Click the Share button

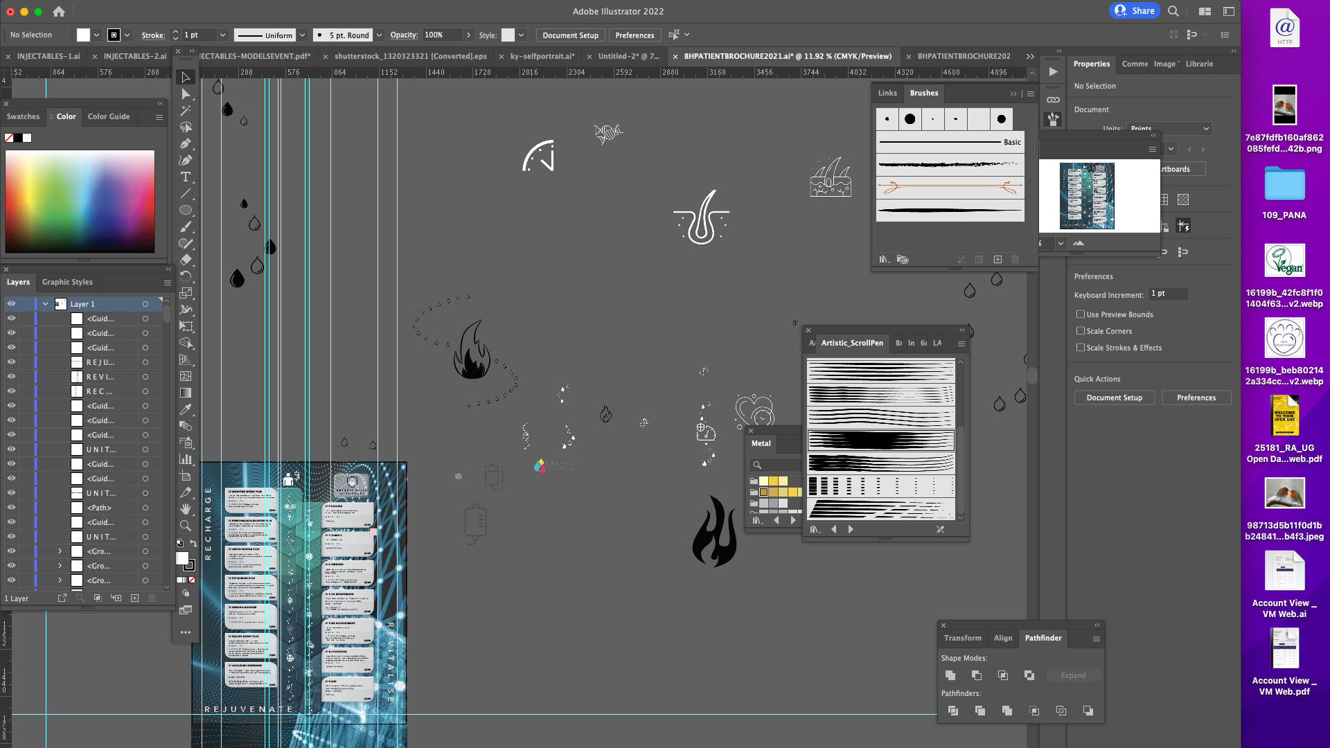click(x=1135, y=10)
